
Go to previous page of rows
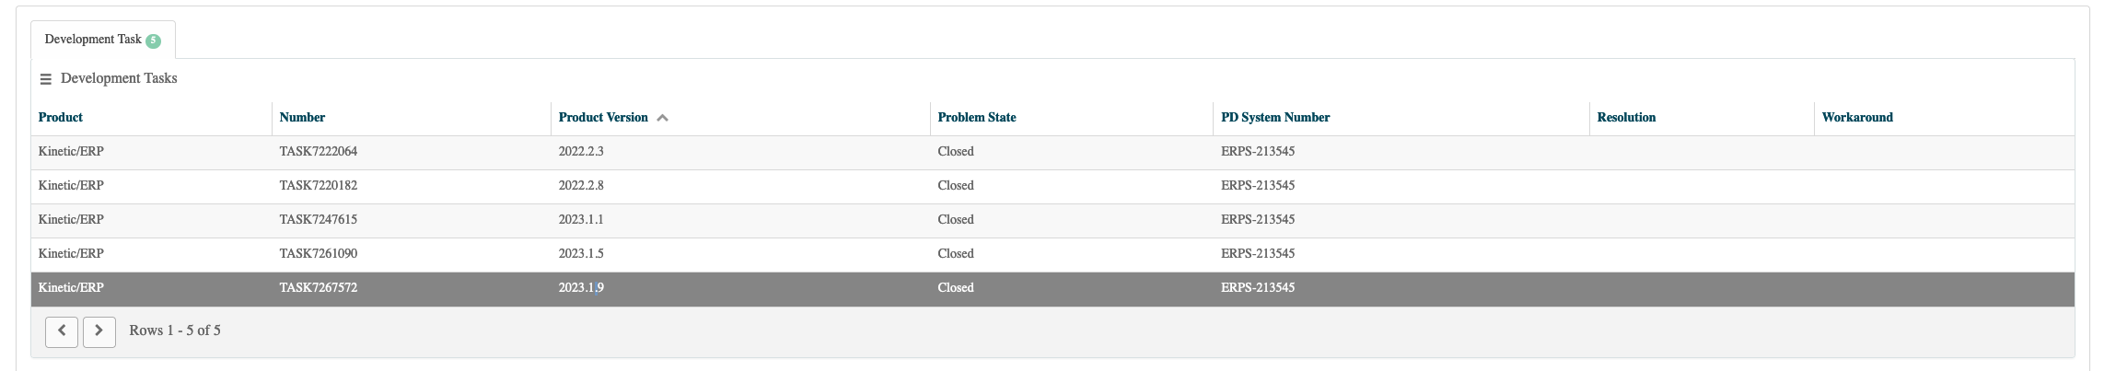[62, 330]
